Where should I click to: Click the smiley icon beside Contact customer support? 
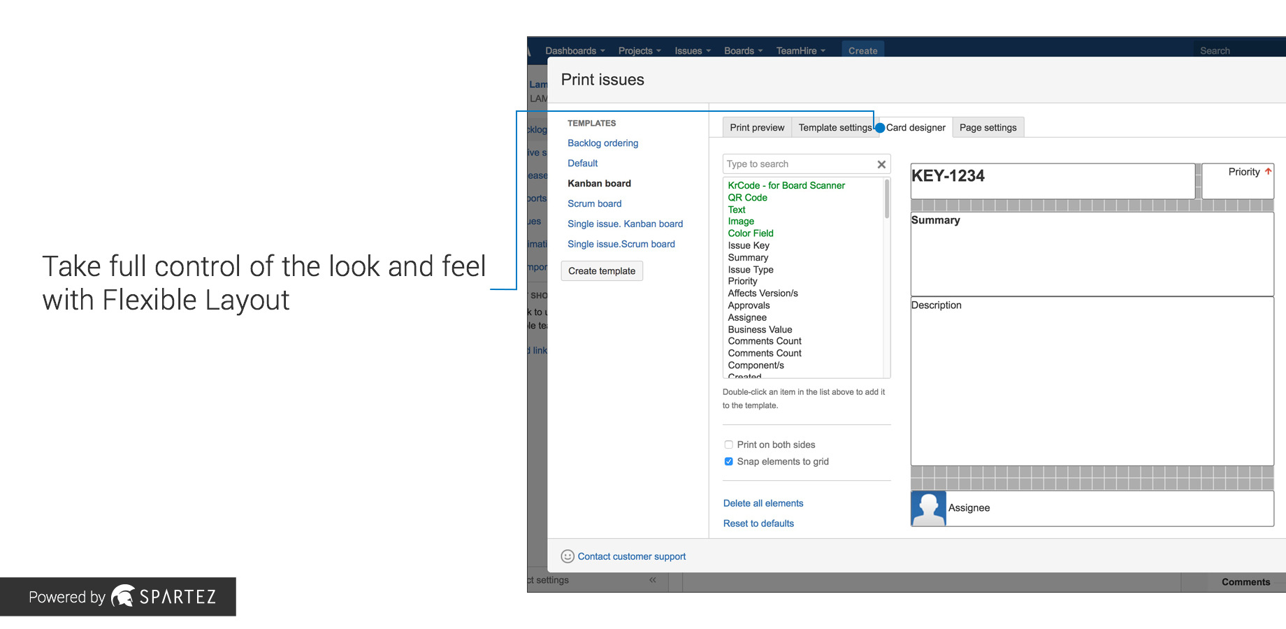point(568,556)
